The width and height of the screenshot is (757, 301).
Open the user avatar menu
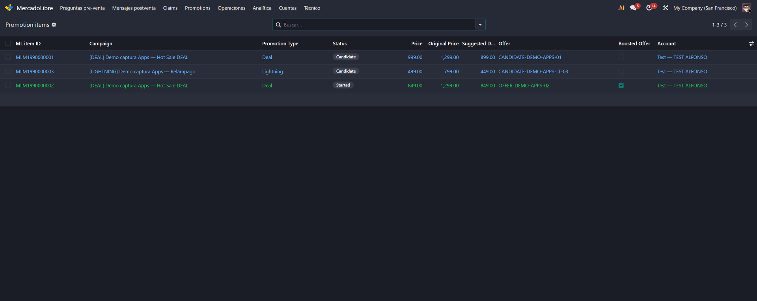coord(746,8)
